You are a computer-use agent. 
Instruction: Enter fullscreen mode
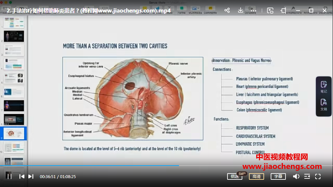tap(318, 176)
